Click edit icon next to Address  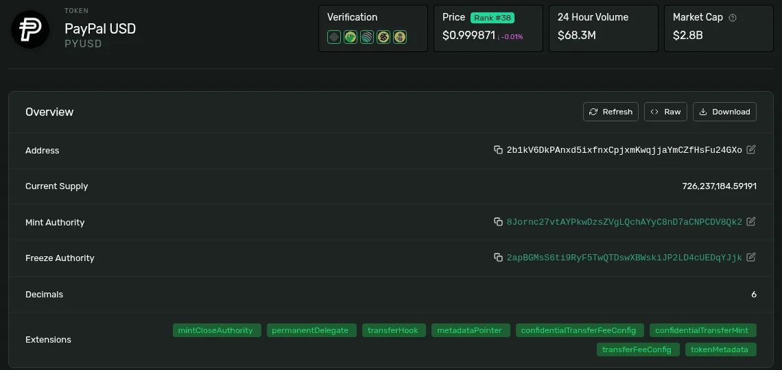751,149
